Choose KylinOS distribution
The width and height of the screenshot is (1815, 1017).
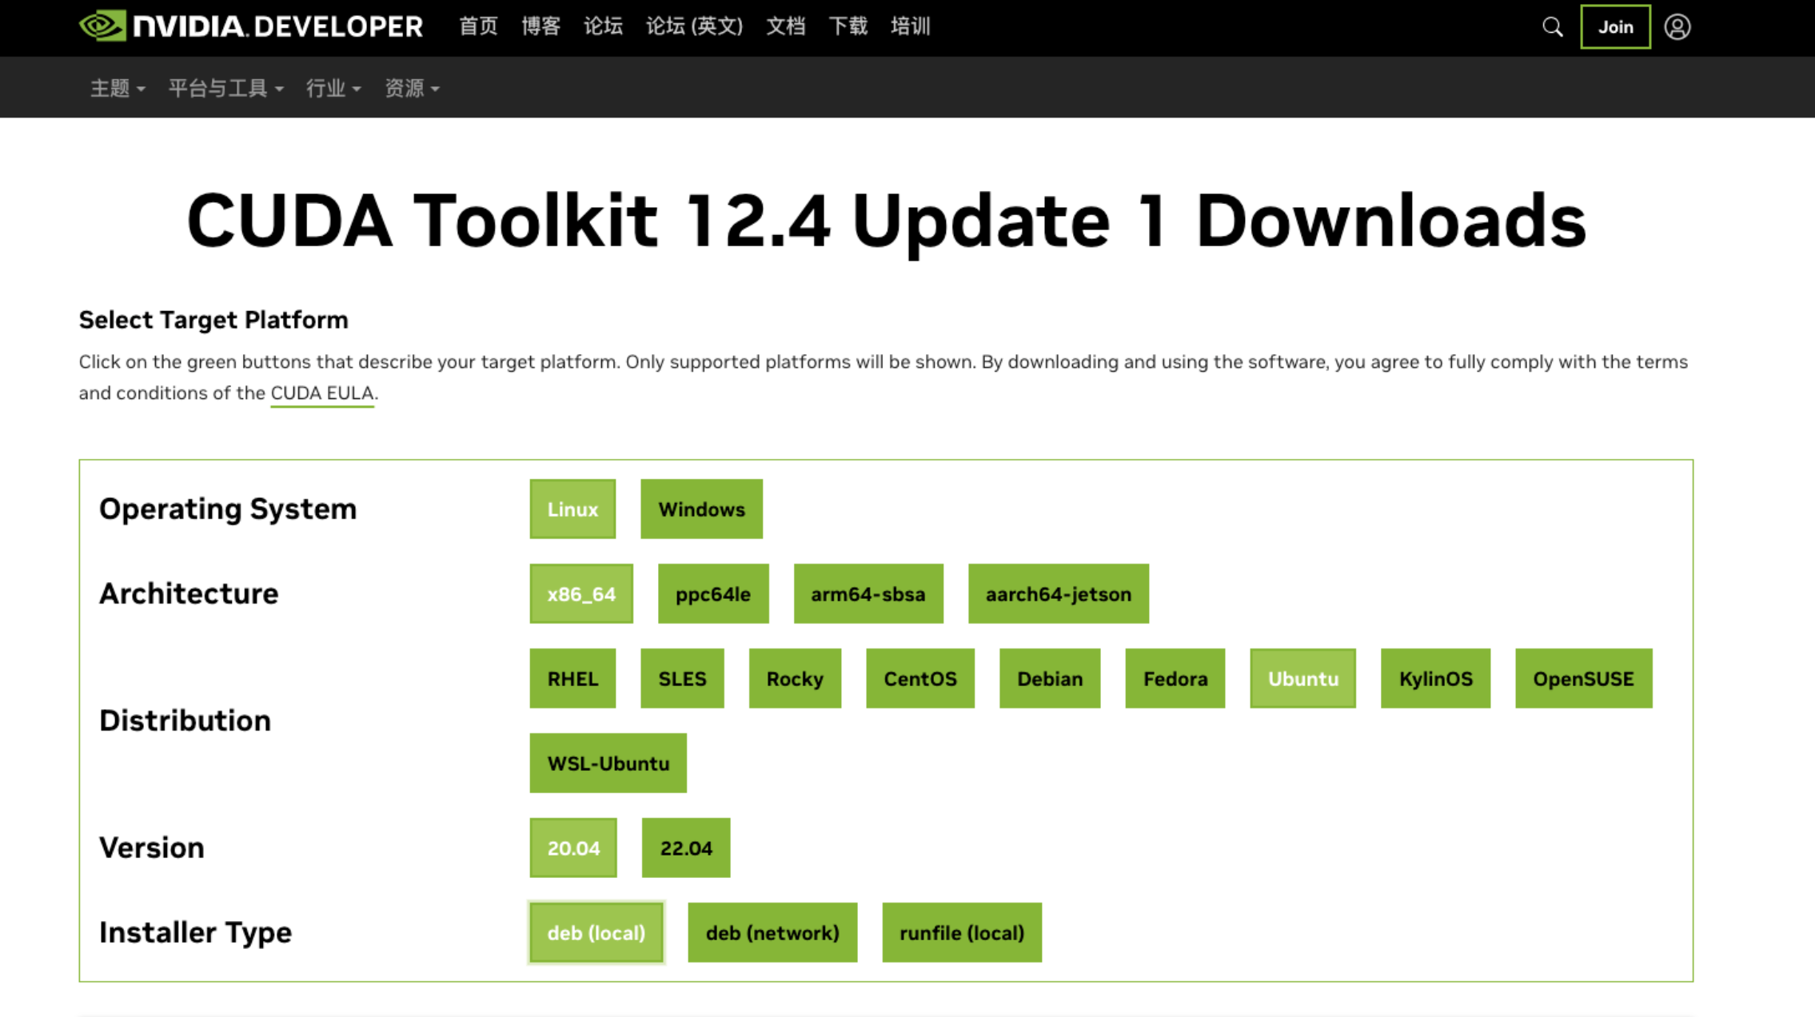pos(1436,679)
